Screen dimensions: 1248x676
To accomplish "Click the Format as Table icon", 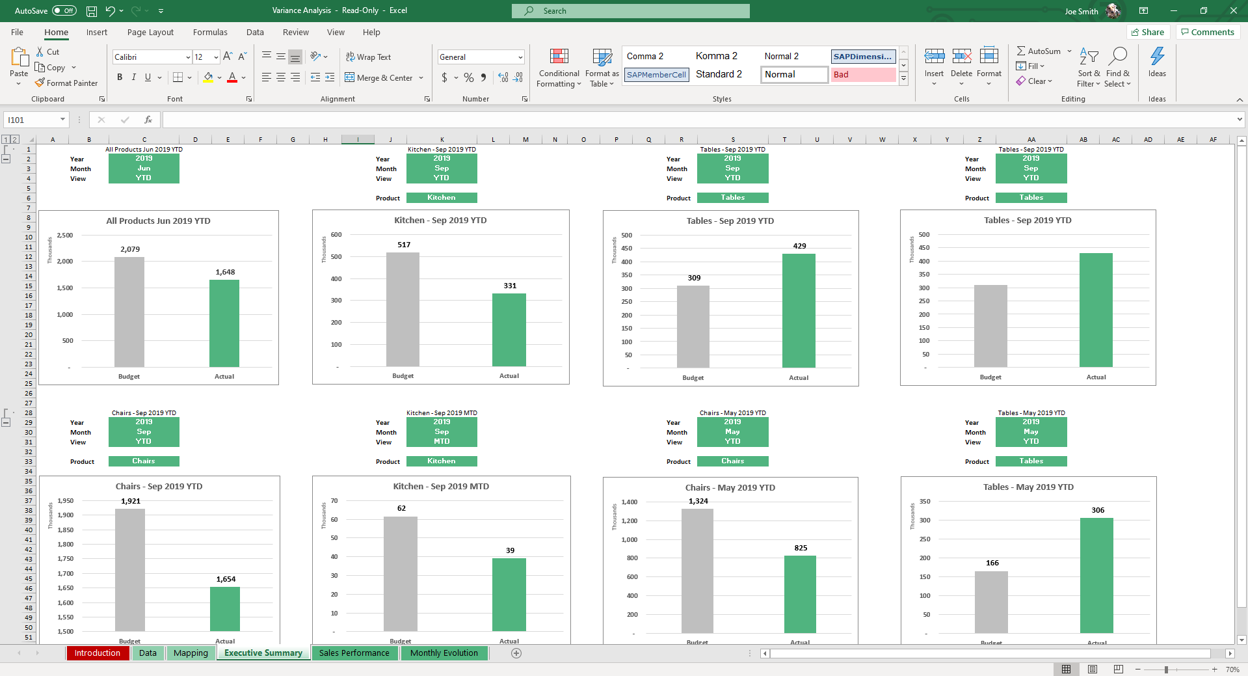I will (x=602, y=57).
